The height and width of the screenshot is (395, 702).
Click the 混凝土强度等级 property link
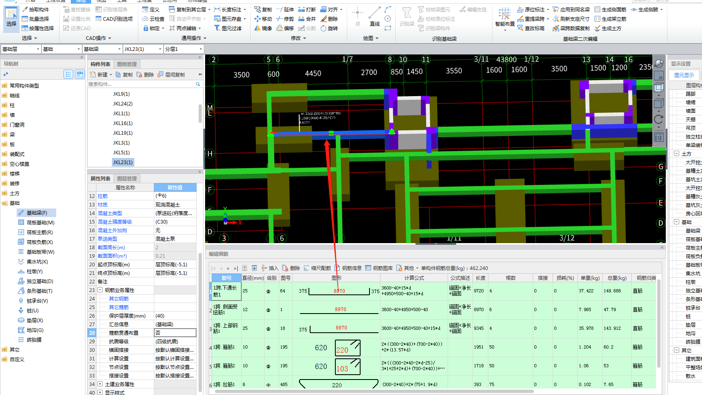115,222
